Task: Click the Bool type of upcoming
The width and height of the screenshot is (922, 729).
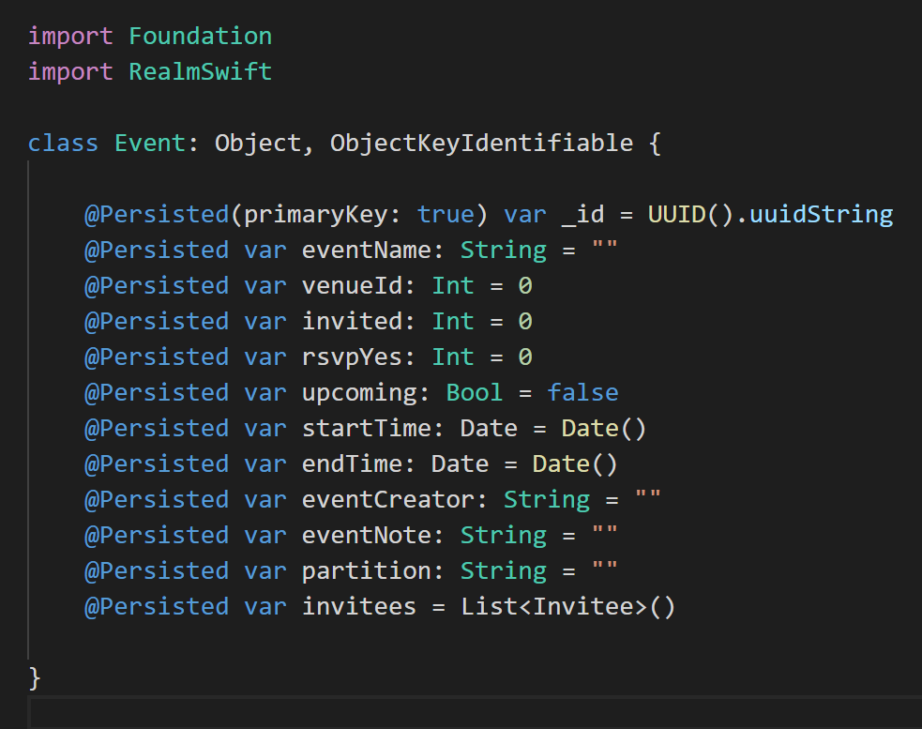Action: coord(475,393)
